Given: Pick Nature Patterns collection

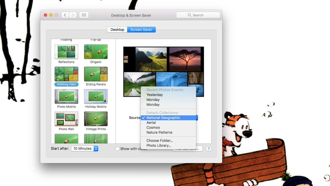Looking at the screenshot, I should pos(159,133).
